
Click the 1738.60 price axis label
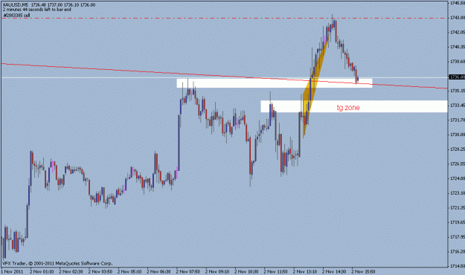click(x=458, y=62)
